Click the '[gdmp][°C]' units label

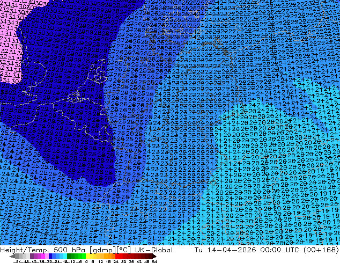110,250
